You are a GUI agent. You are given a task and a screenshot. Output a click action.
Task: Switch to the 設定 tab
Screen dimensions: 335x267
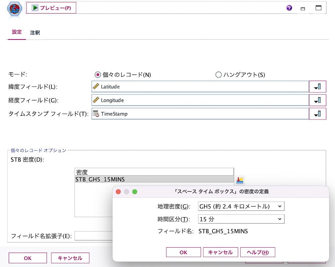pyautogui.click(x=16, y=32)
